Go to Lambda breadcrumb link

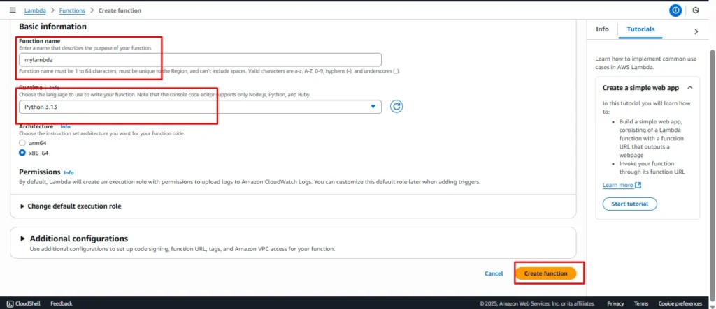(x=35, y=10)
